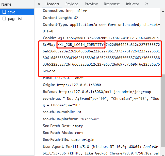Click the XXL_JOB_LOGIN_IDENTITY cookie name

(x=80, y=45)
